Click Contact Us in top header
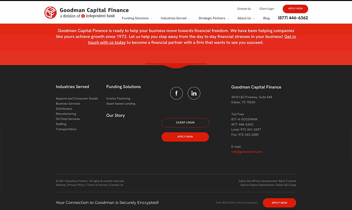Screen dimensions: 352x210 point(244,9)
